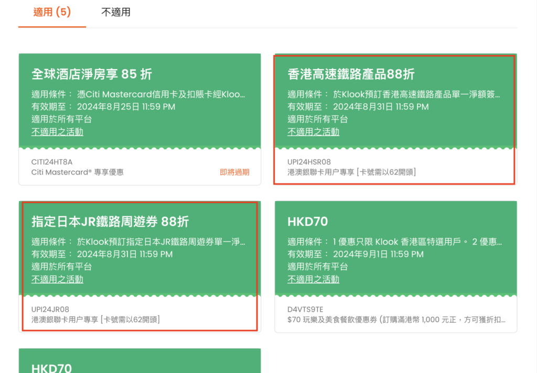Image resolution: width=537 pixels, height=373 pixels.
Task: Click 8月31日 expiry on 指定日本JR鐵路周遊券 coupon
Action: 125,254
